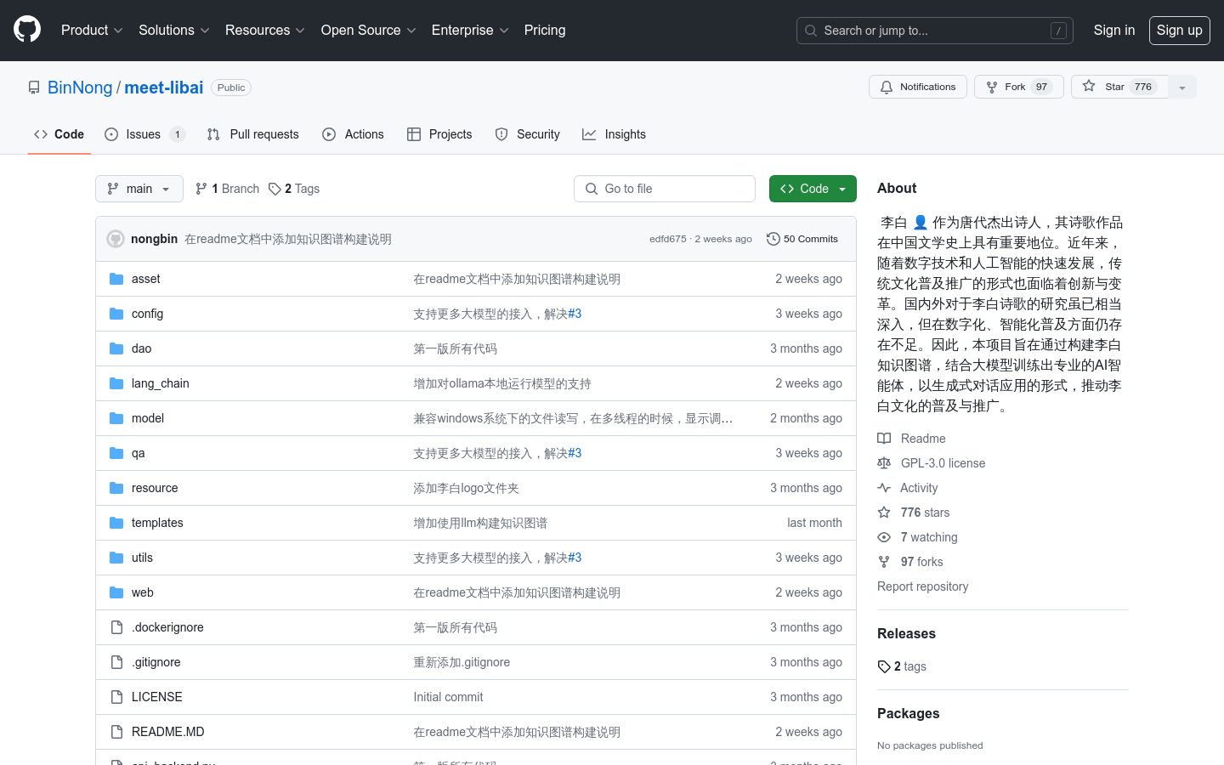Click the eye icon beside 7 watching
Image resolution: width=1224 pixels, height=765 pixels.
click(884, 537)
